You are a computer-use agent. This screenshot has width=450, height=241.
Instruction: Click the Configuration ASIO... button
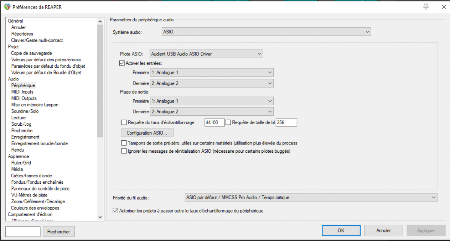pos(147,133)
